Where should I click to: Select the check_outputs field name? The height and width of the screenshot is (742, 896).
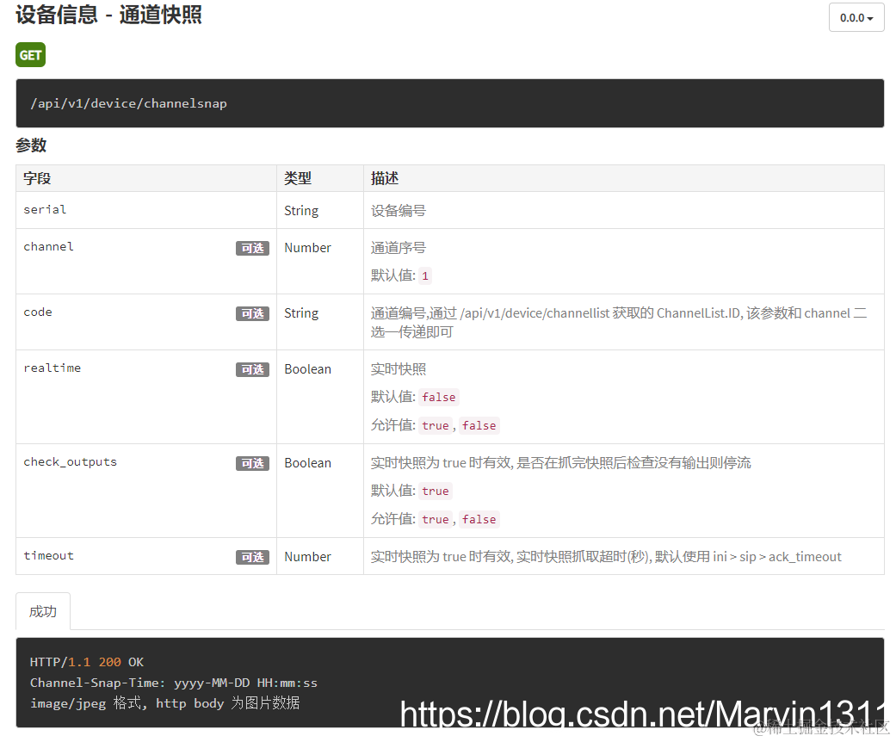pyautogui.click(x=71, y=462)
